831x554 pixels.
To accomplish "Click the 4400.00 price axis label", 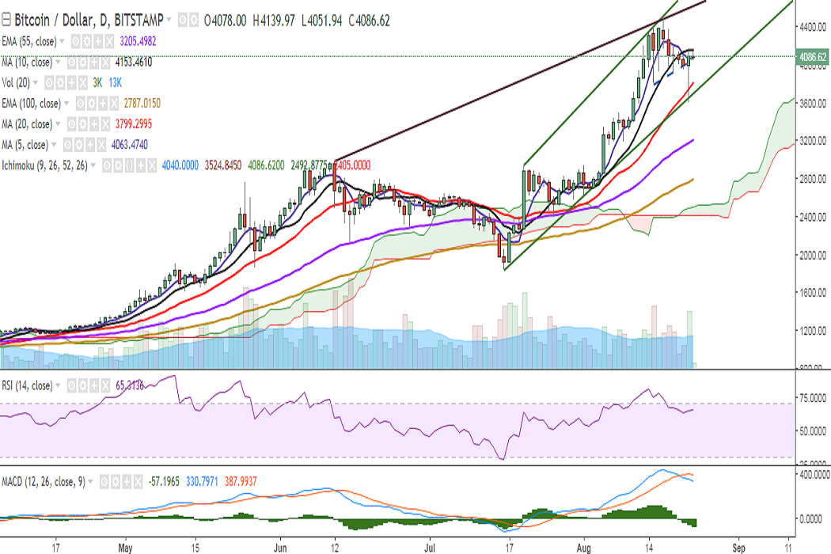I will click(x=814, y=26).
